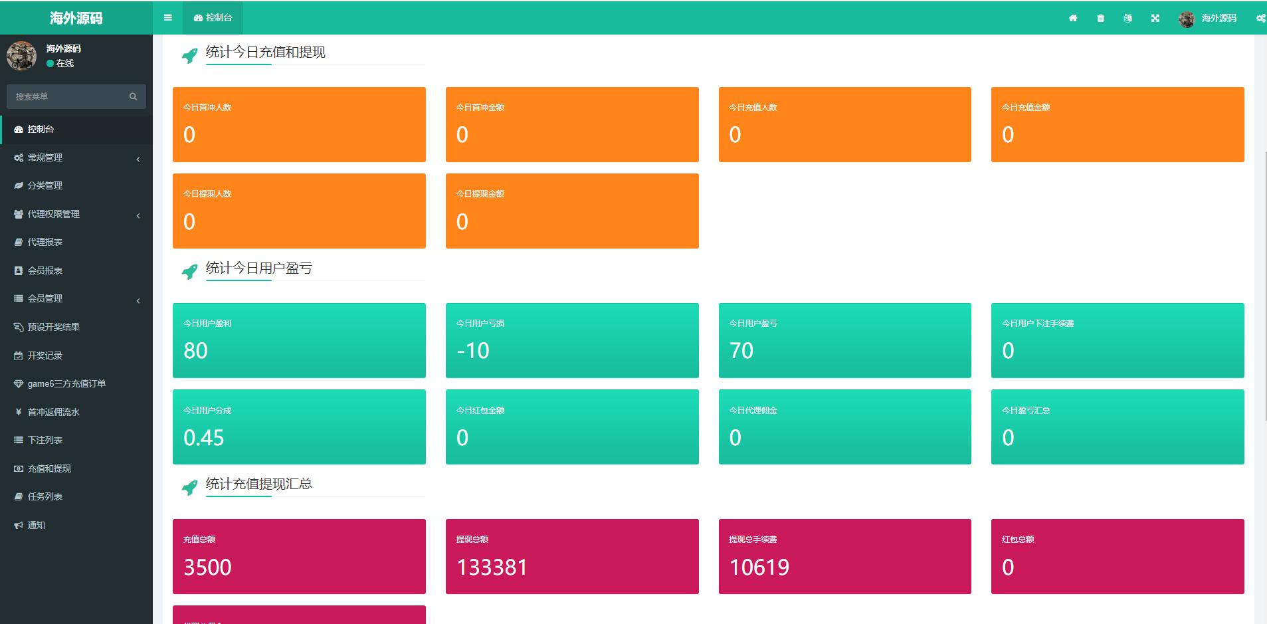The height and width of the screenshot is (624, 1267).
Task: Click the search magnifier icon in sidebar
Action: click(x=133, y=96)
